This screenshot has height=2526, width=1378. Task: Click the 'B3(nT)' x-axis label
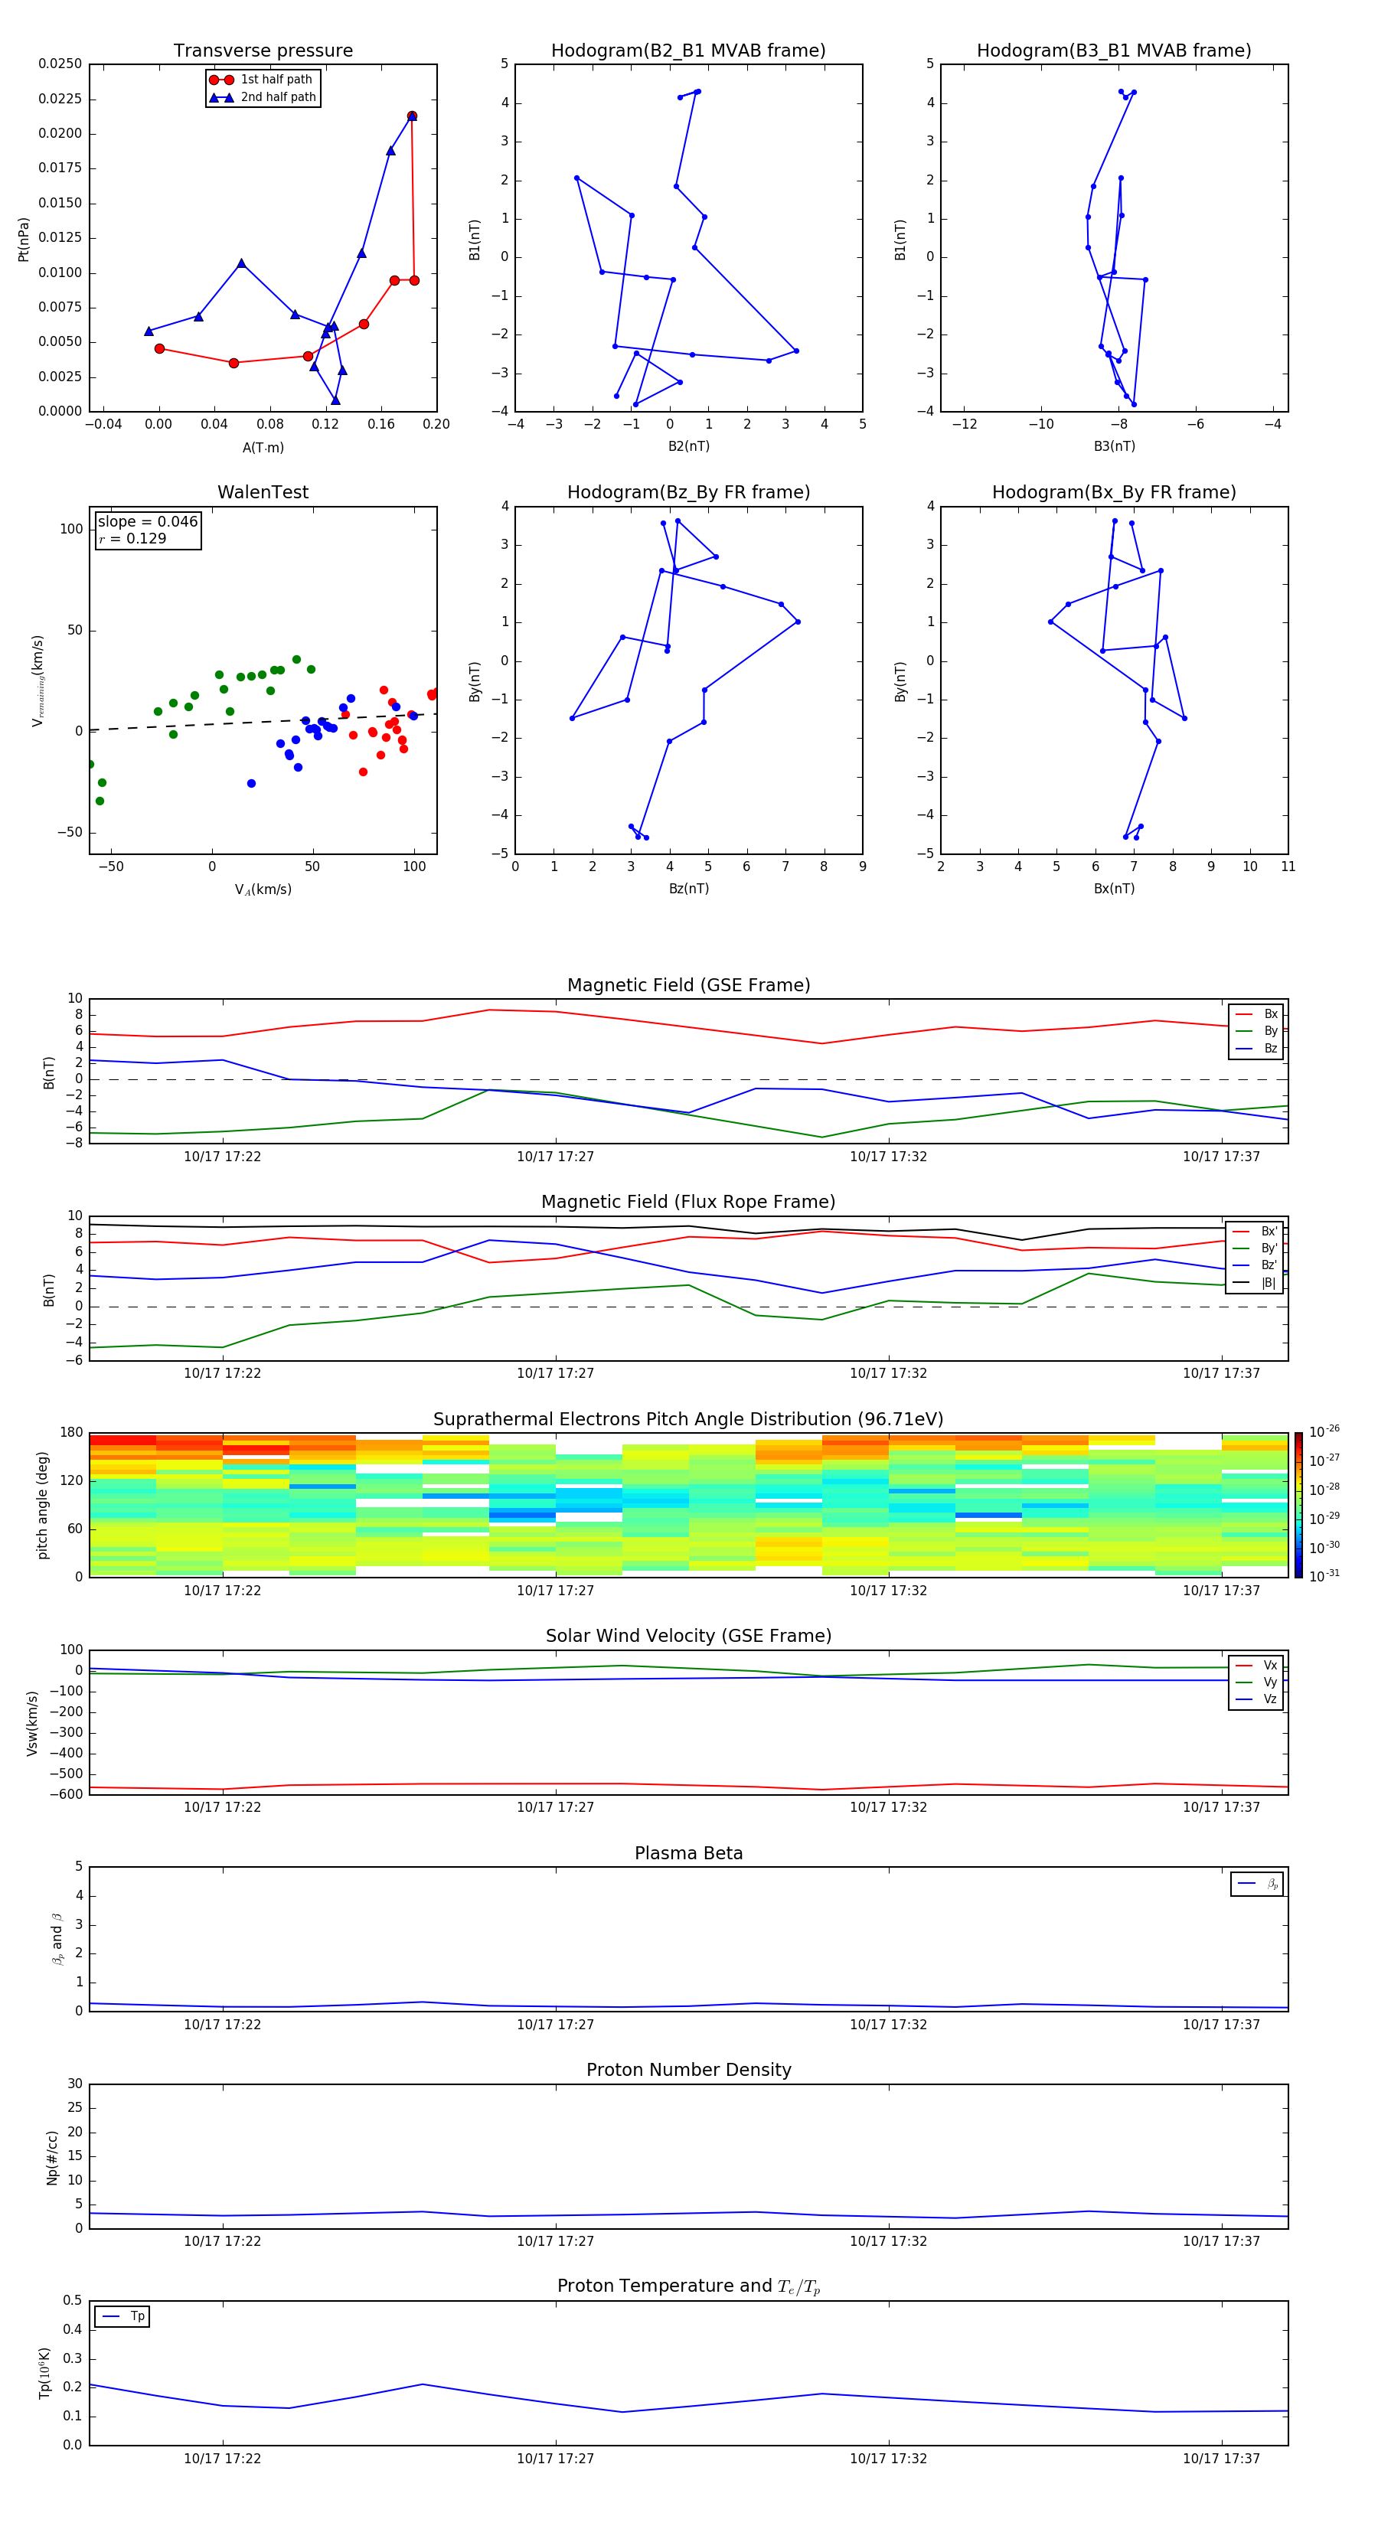click(x=1114, y=446)
